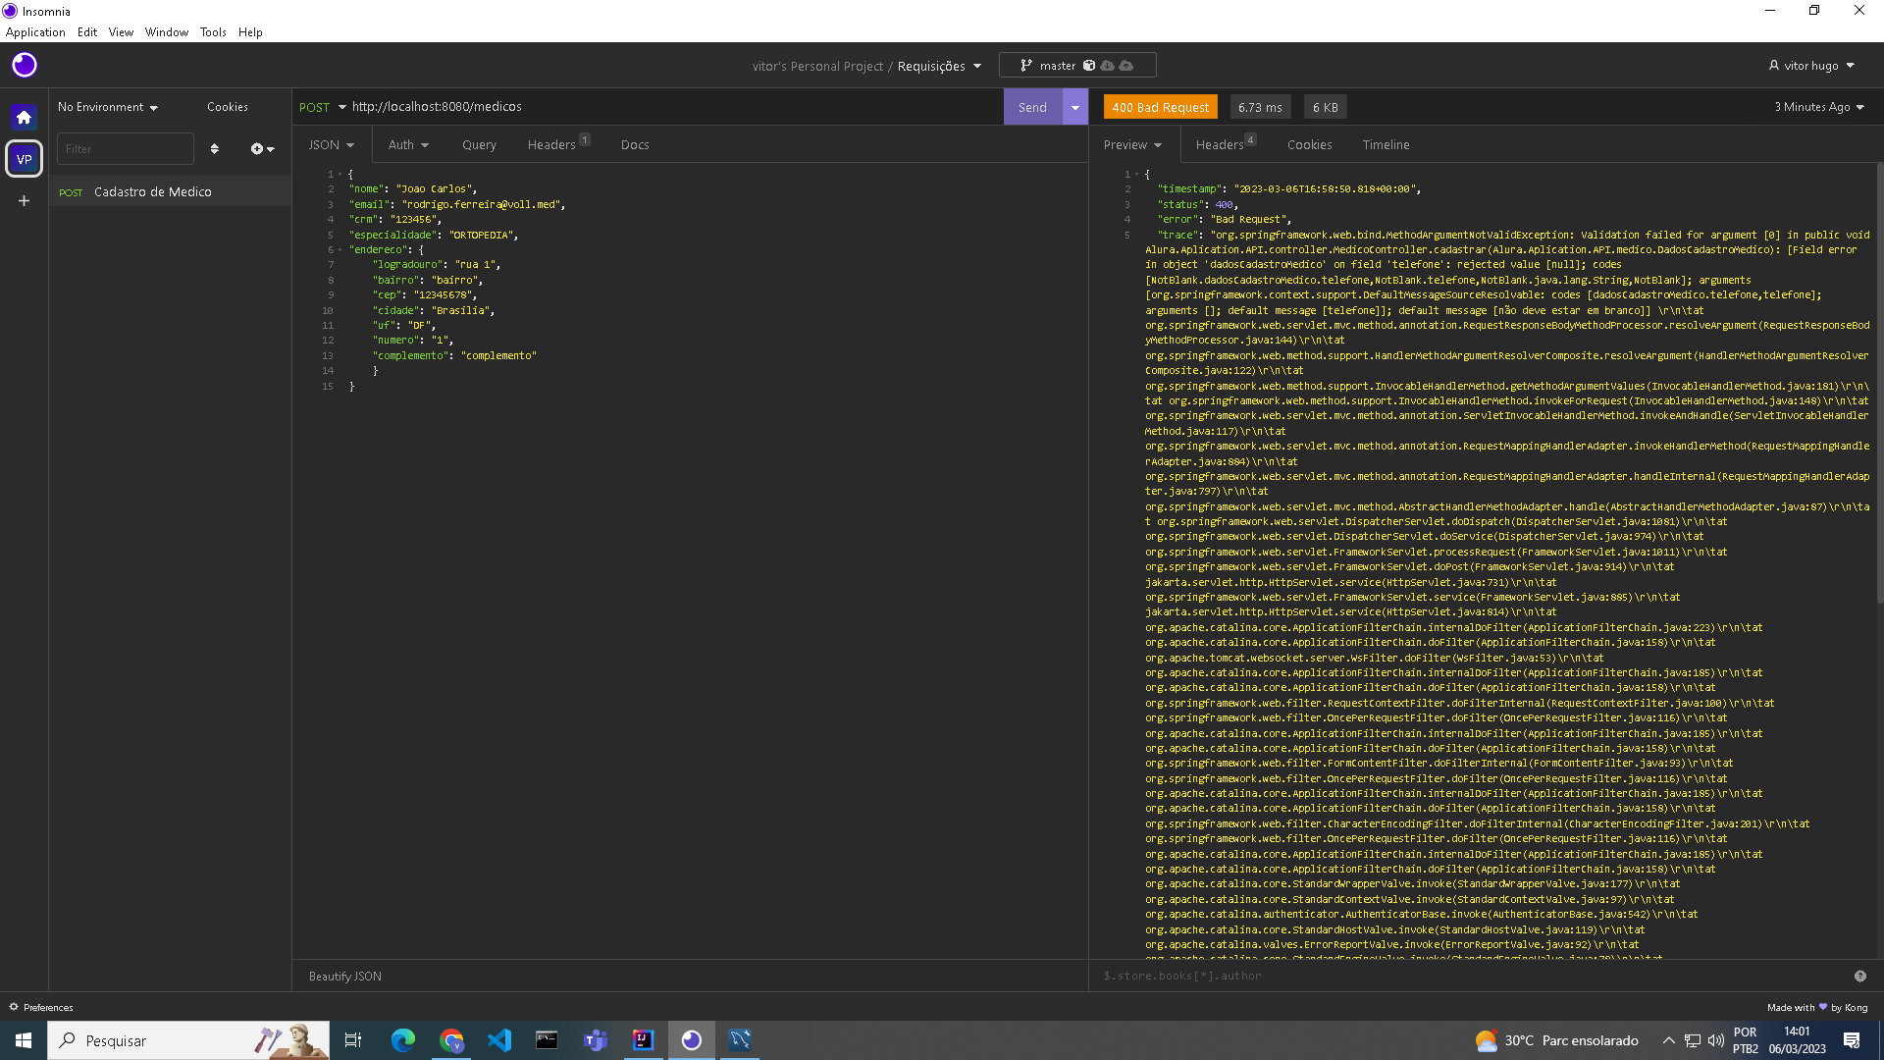Screen dimensions: 1884x1060
Task: Open the Requisições collection dropdown
Action: [939, 66]
